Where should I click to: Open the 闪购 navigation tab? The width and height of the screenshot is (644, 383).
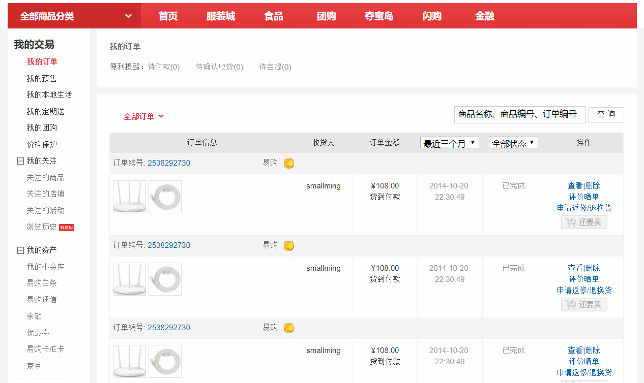[x=432, y=16]
